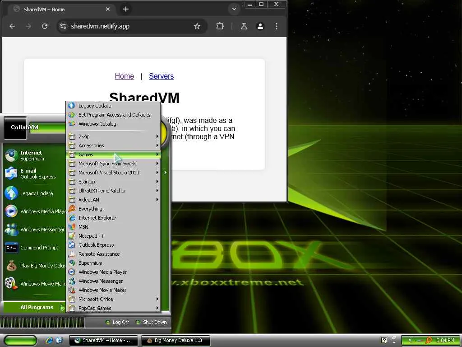Click the green Start button
This screenshot has width=462, height=347.
point(21,341)
